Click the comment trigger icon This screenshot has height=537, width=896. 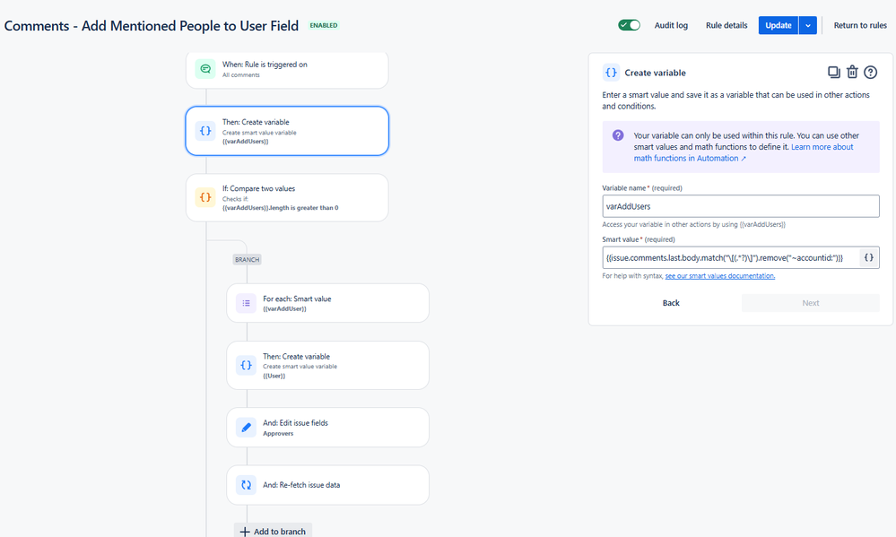point(205,69)
